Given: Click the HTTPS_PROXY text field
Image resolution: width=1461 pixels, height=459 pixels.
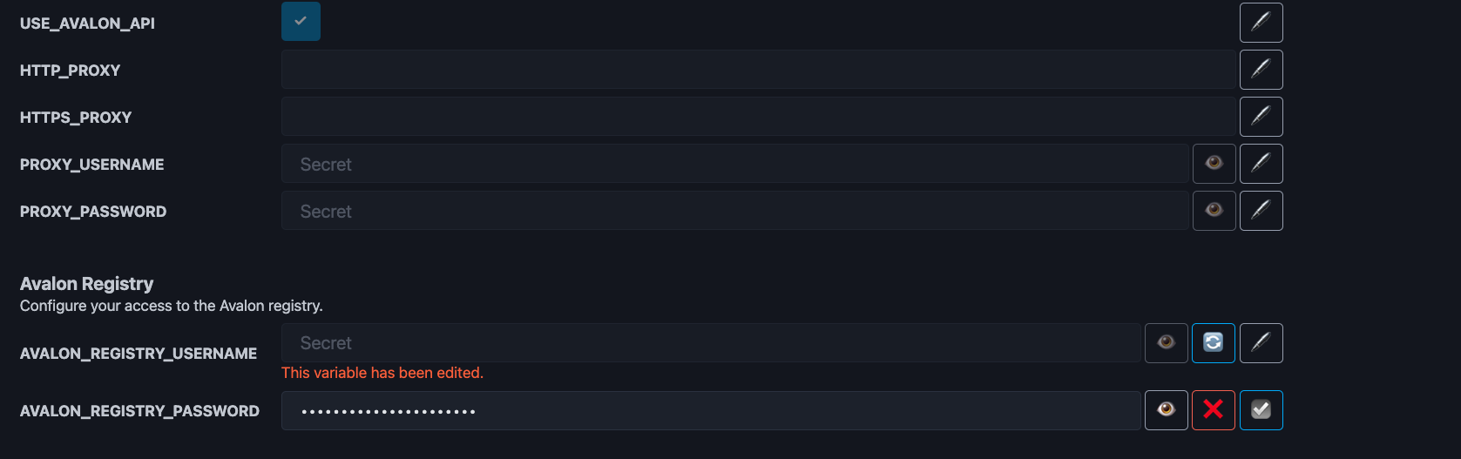Looking at the screenshot, I should 758,117.
